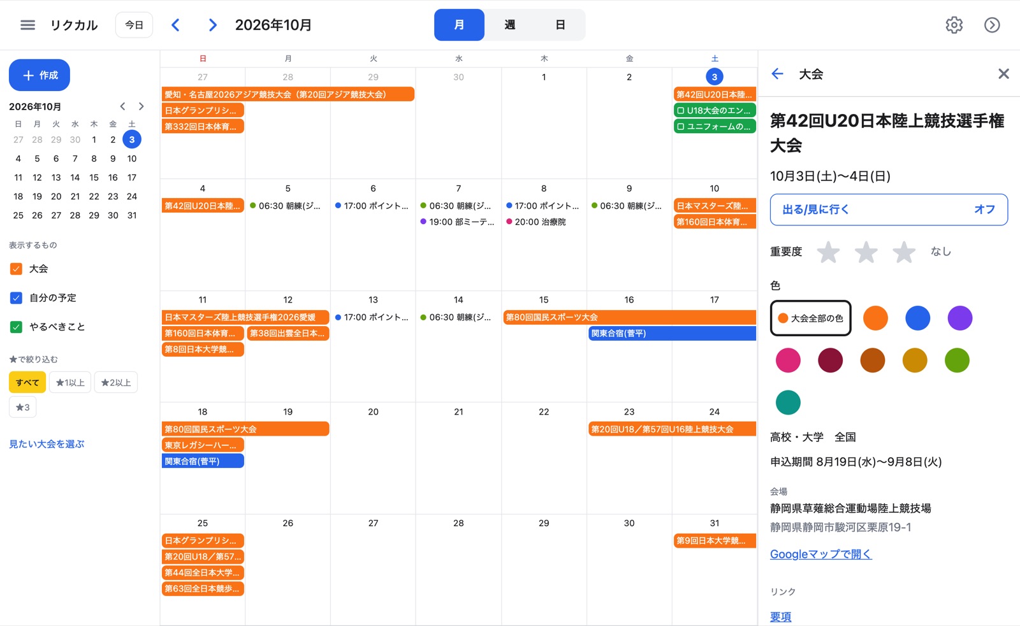Open 第332回日本体育... event on September 27
The height and width of the screenshot is (626, 1020).
[x=203, y=127]
